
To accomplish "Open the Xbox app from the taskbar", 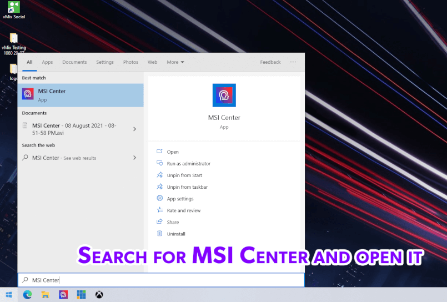I will click(99, 295).
